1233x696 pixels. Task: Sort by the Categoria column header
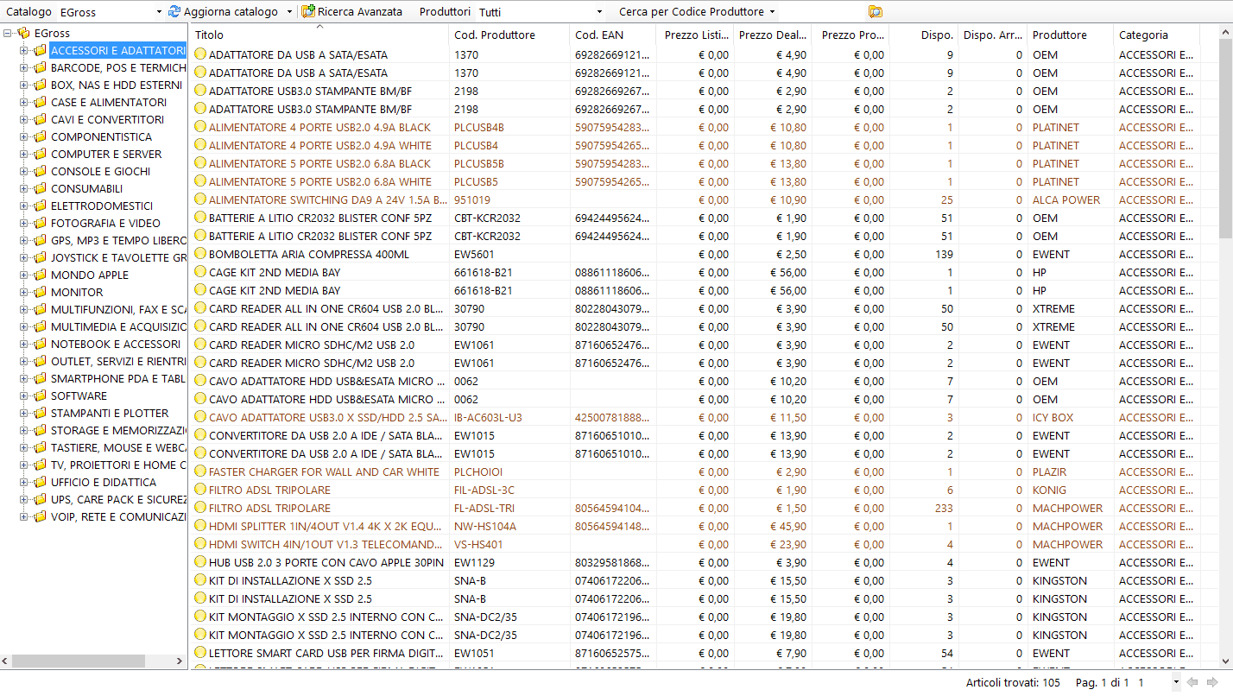[1157, 35]
